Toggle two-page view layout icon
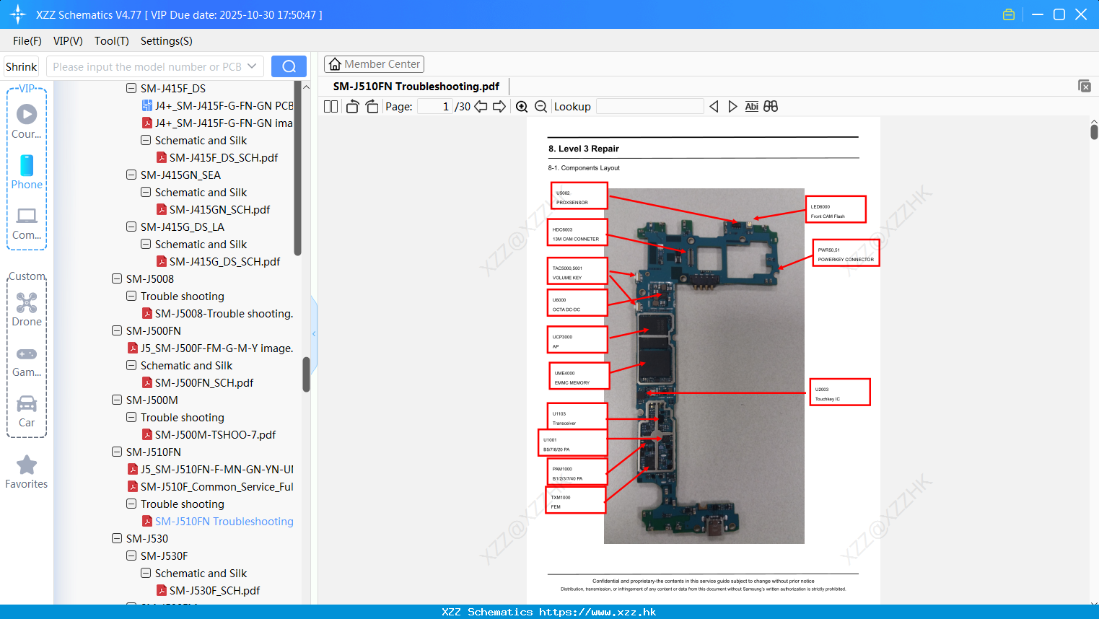 coord(330,107)
